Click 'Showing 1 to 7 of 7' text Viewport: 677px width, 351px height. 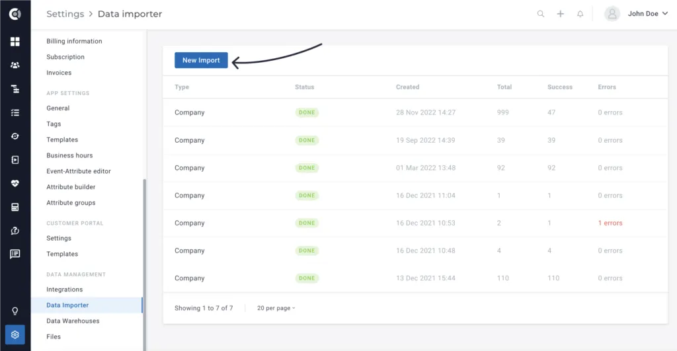tap(204, 308)
